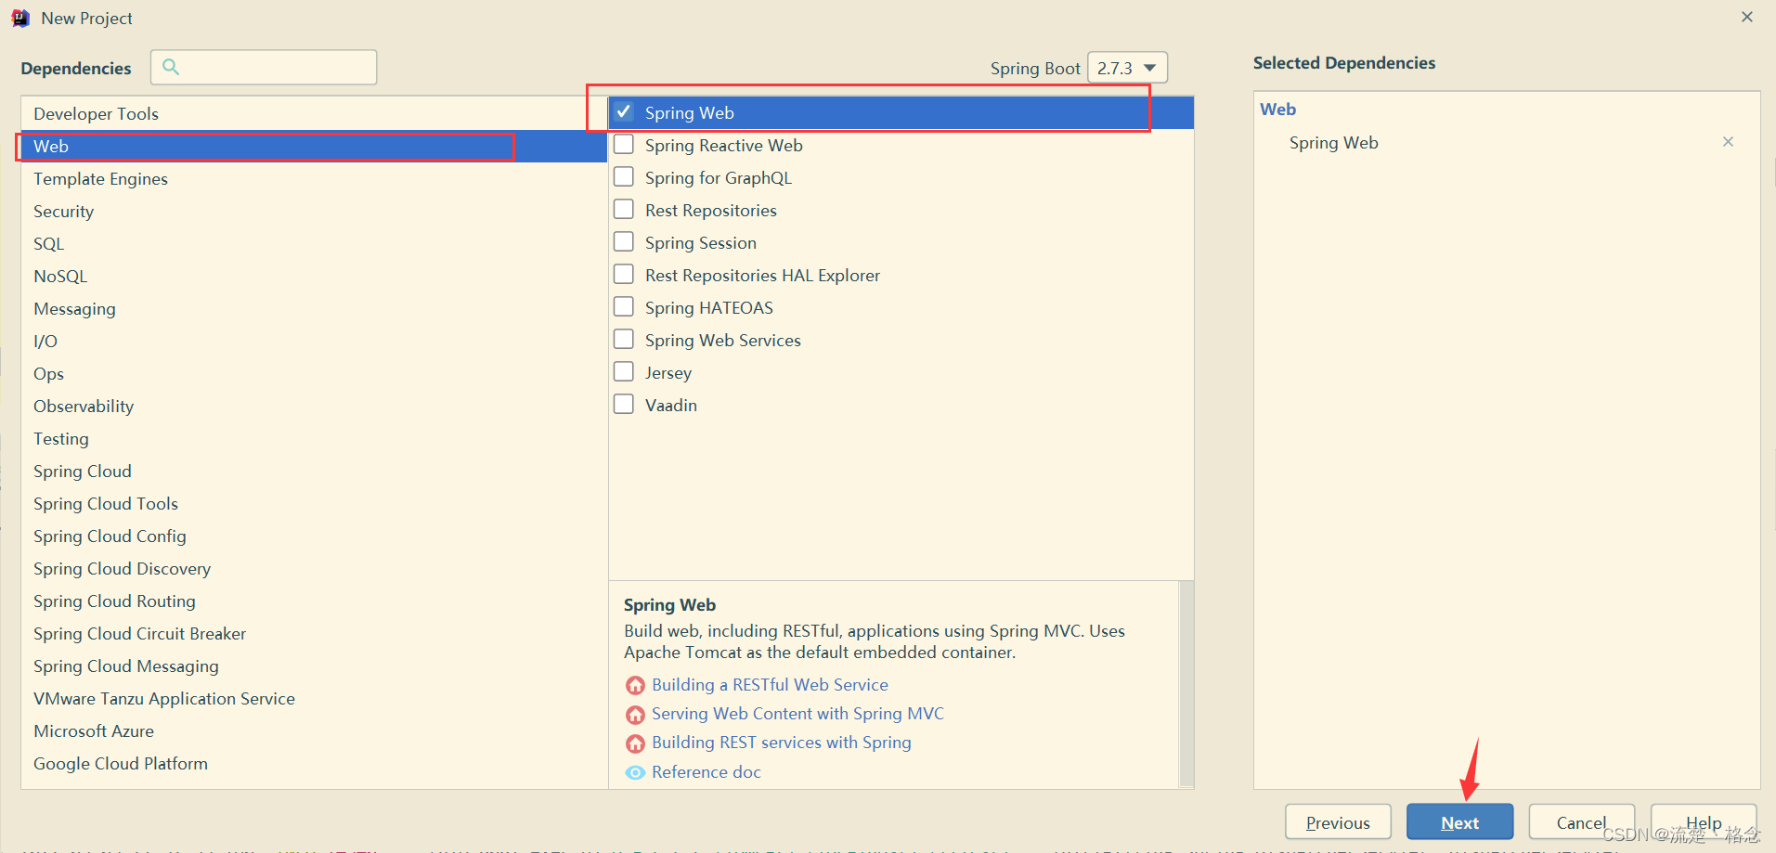Open Serving Web Content with Spring MVC link
1776x853 pixels.
797,714
